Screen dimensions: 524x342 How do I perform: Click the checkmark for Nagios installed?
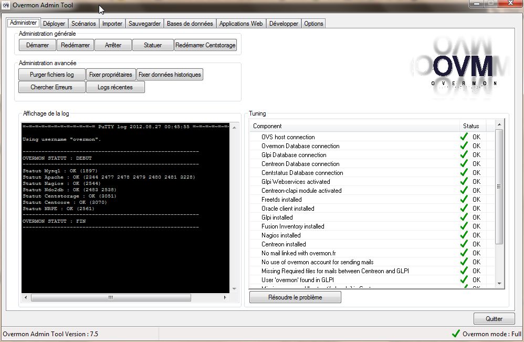coord(464,235)
